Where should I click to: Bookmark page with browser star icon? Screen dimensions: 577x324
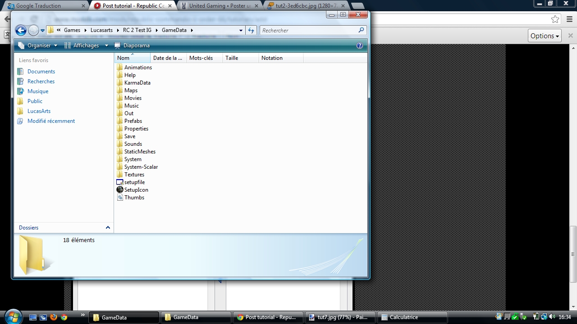555,19
